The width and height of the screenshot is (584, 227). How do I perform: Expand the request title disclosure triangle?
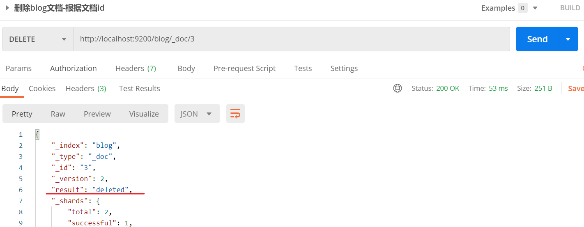pyautogui.click(x=7, y=8)
